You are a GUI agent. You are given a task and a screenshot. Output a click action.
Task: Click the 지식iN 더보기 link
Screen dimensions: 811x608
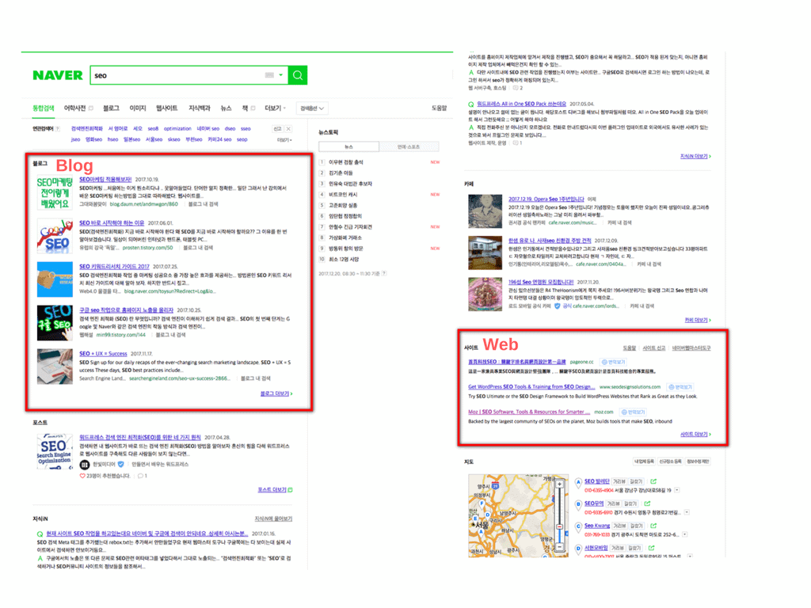coord(695,156)
